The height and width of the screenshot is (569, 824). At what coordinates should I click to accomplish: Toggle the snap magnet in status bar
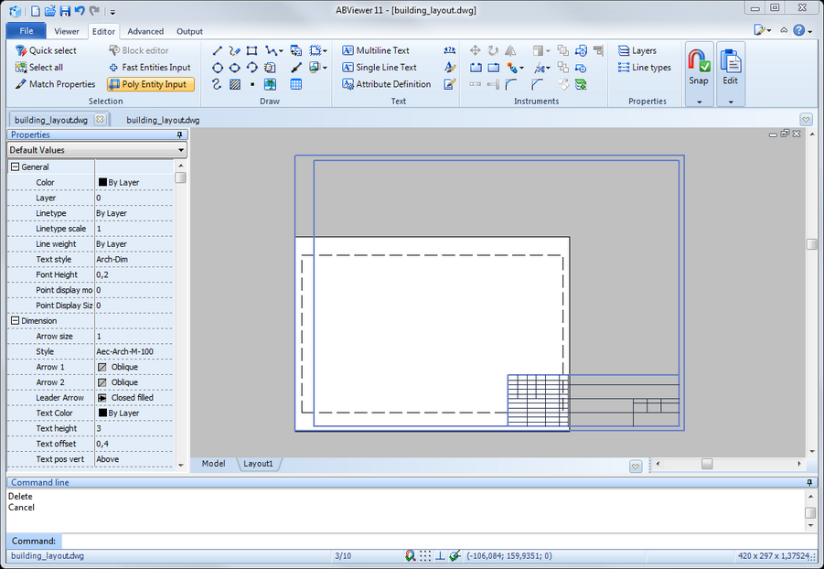(411, 555)
